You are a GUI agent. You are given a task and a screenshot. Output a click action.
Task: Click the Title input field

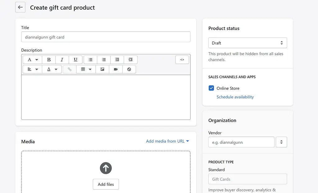click(106, 37)
